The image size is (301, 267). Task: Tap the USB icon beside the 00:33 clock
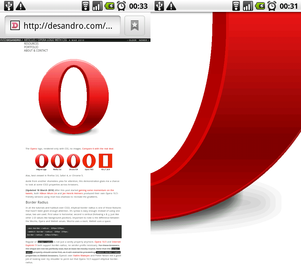(9, 6)
